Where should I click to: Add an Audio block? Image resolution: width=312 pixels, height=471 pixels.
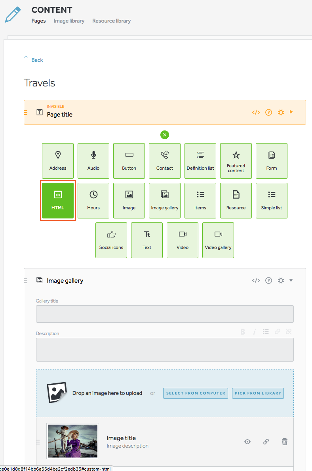[93, 161]
